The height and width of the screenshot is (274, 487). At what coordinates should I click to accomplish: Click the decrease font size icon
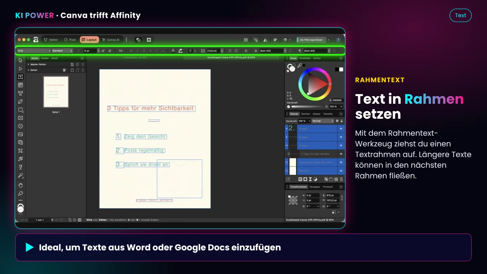(x=110, y=51)
